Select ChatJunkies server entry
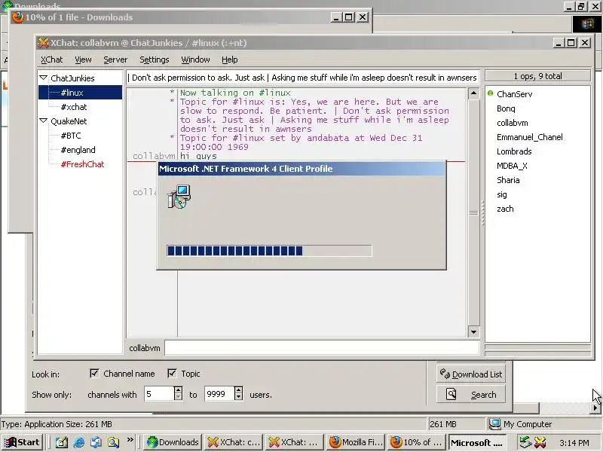This screenshot has height=452, width=603. 72,78
